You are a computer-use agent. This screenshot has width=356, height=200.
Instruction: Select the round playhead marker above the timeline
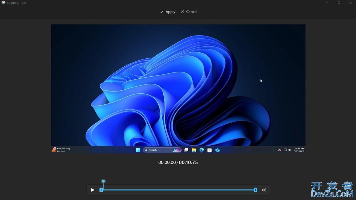tap(103, 181)
